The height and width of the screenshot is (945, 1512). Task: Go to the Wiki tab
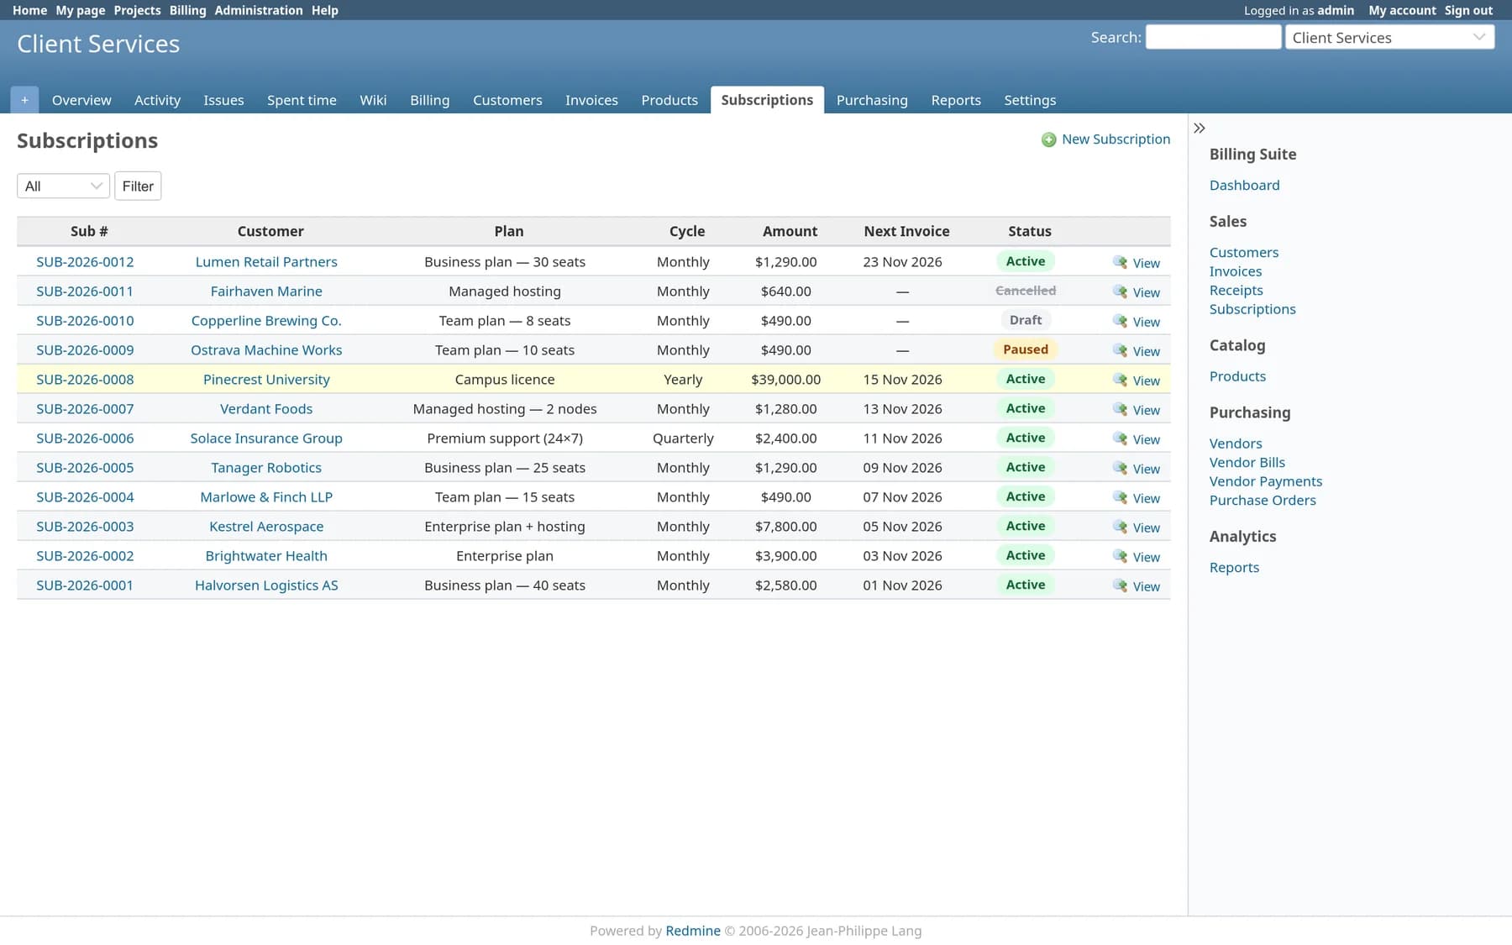click(373, 100)
